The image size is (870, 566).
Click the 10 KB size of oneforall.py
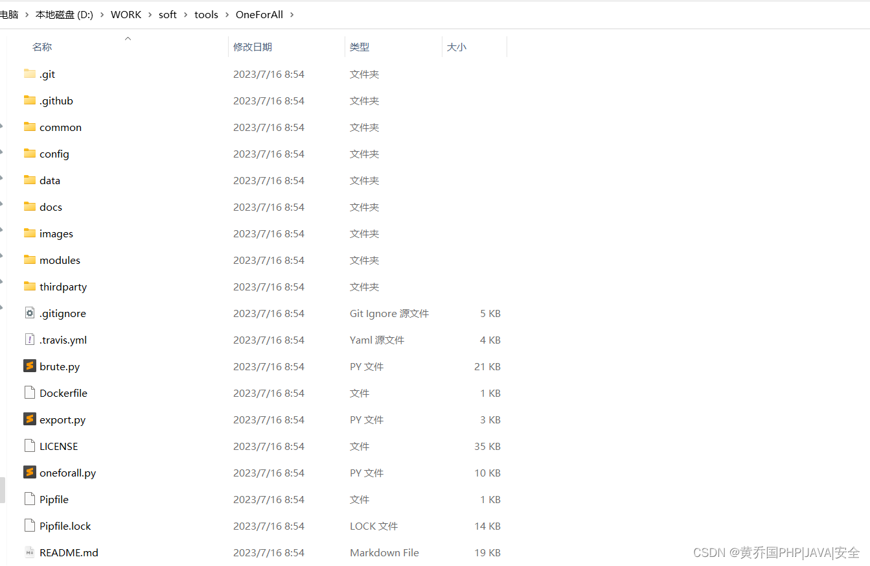coord(487,473)
